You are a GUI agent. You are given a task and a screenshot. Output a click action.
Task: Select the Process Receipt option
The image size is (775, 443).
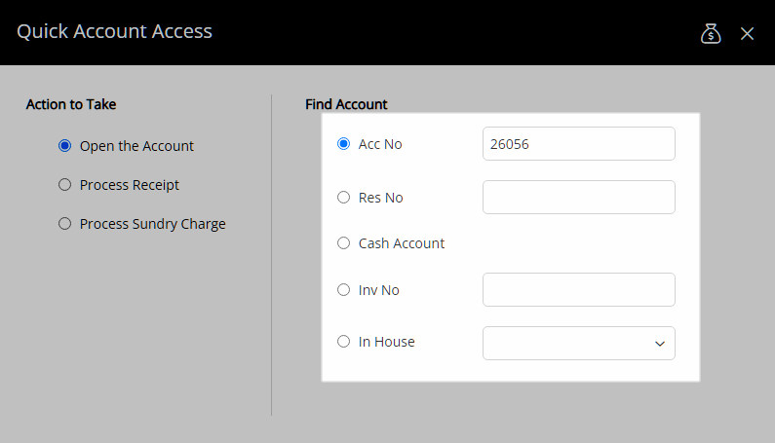(x=64, y=185)
